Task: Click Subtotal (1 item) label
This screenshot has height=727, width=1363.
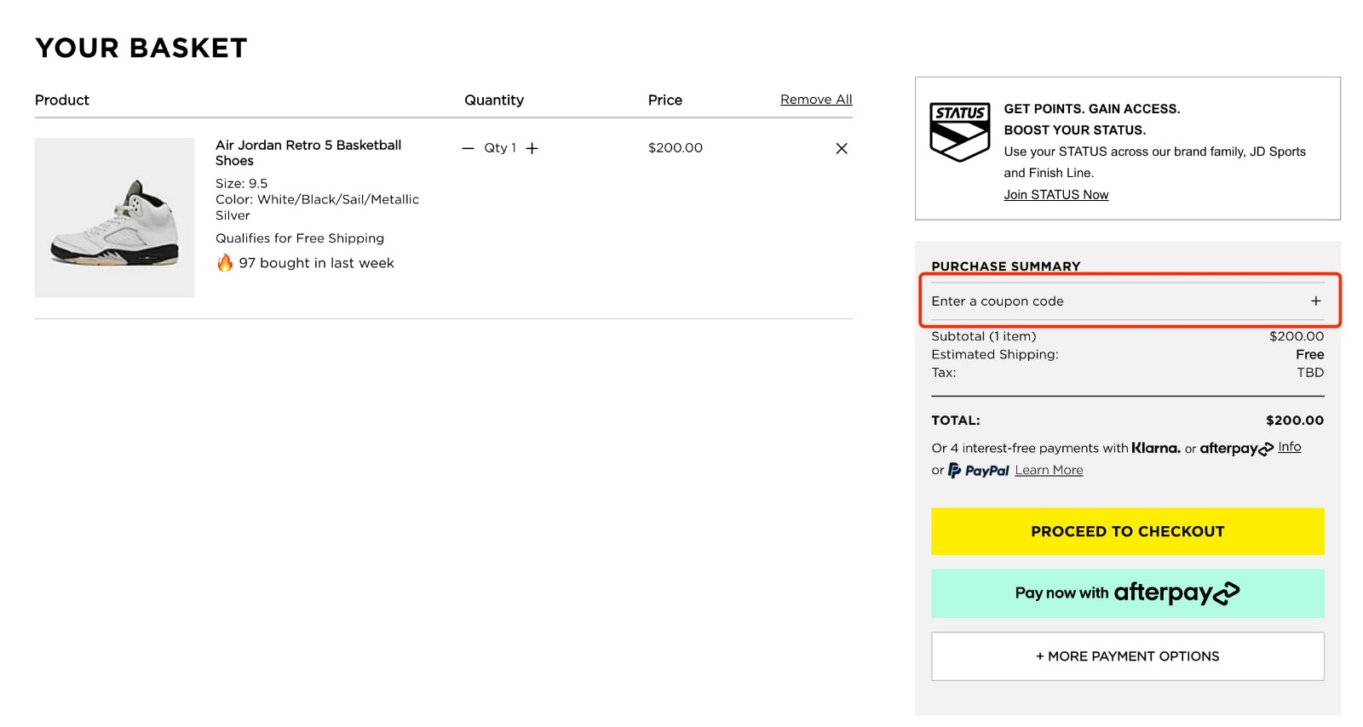Action: click(x=984, y=336)
